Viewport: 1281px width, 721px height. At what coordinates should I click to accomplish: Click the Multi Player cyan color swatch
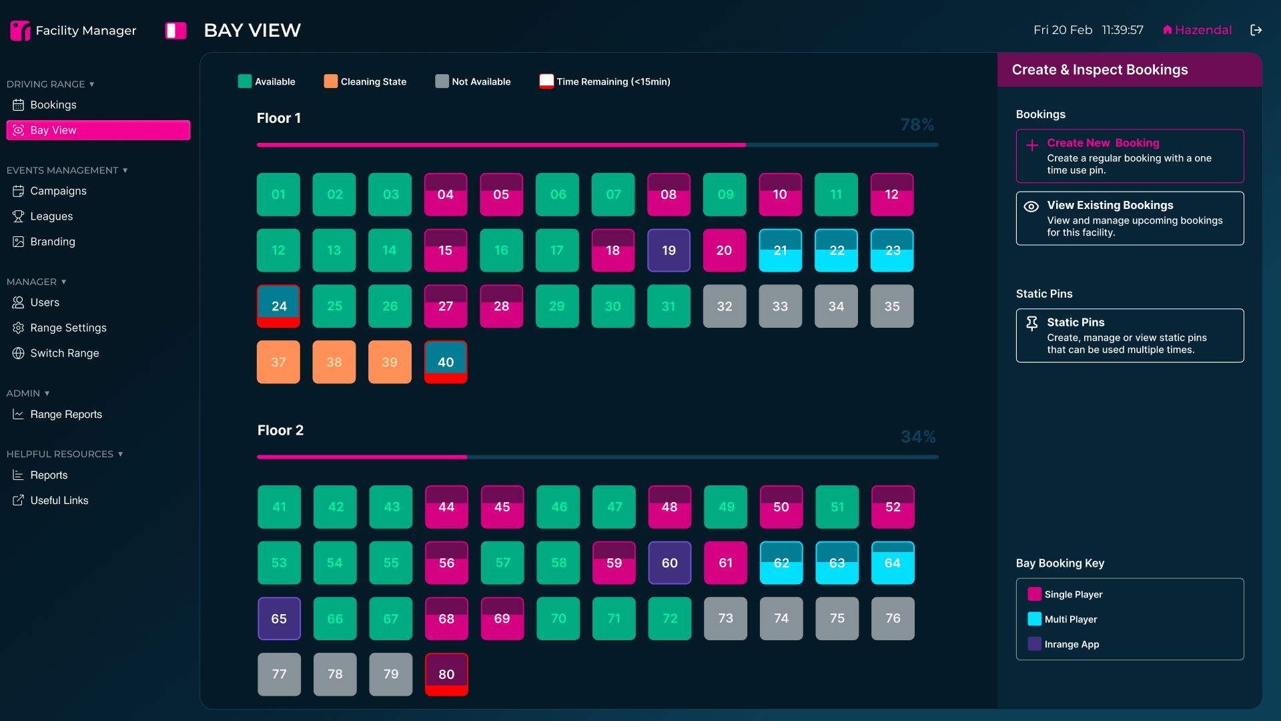[1034, 619]
